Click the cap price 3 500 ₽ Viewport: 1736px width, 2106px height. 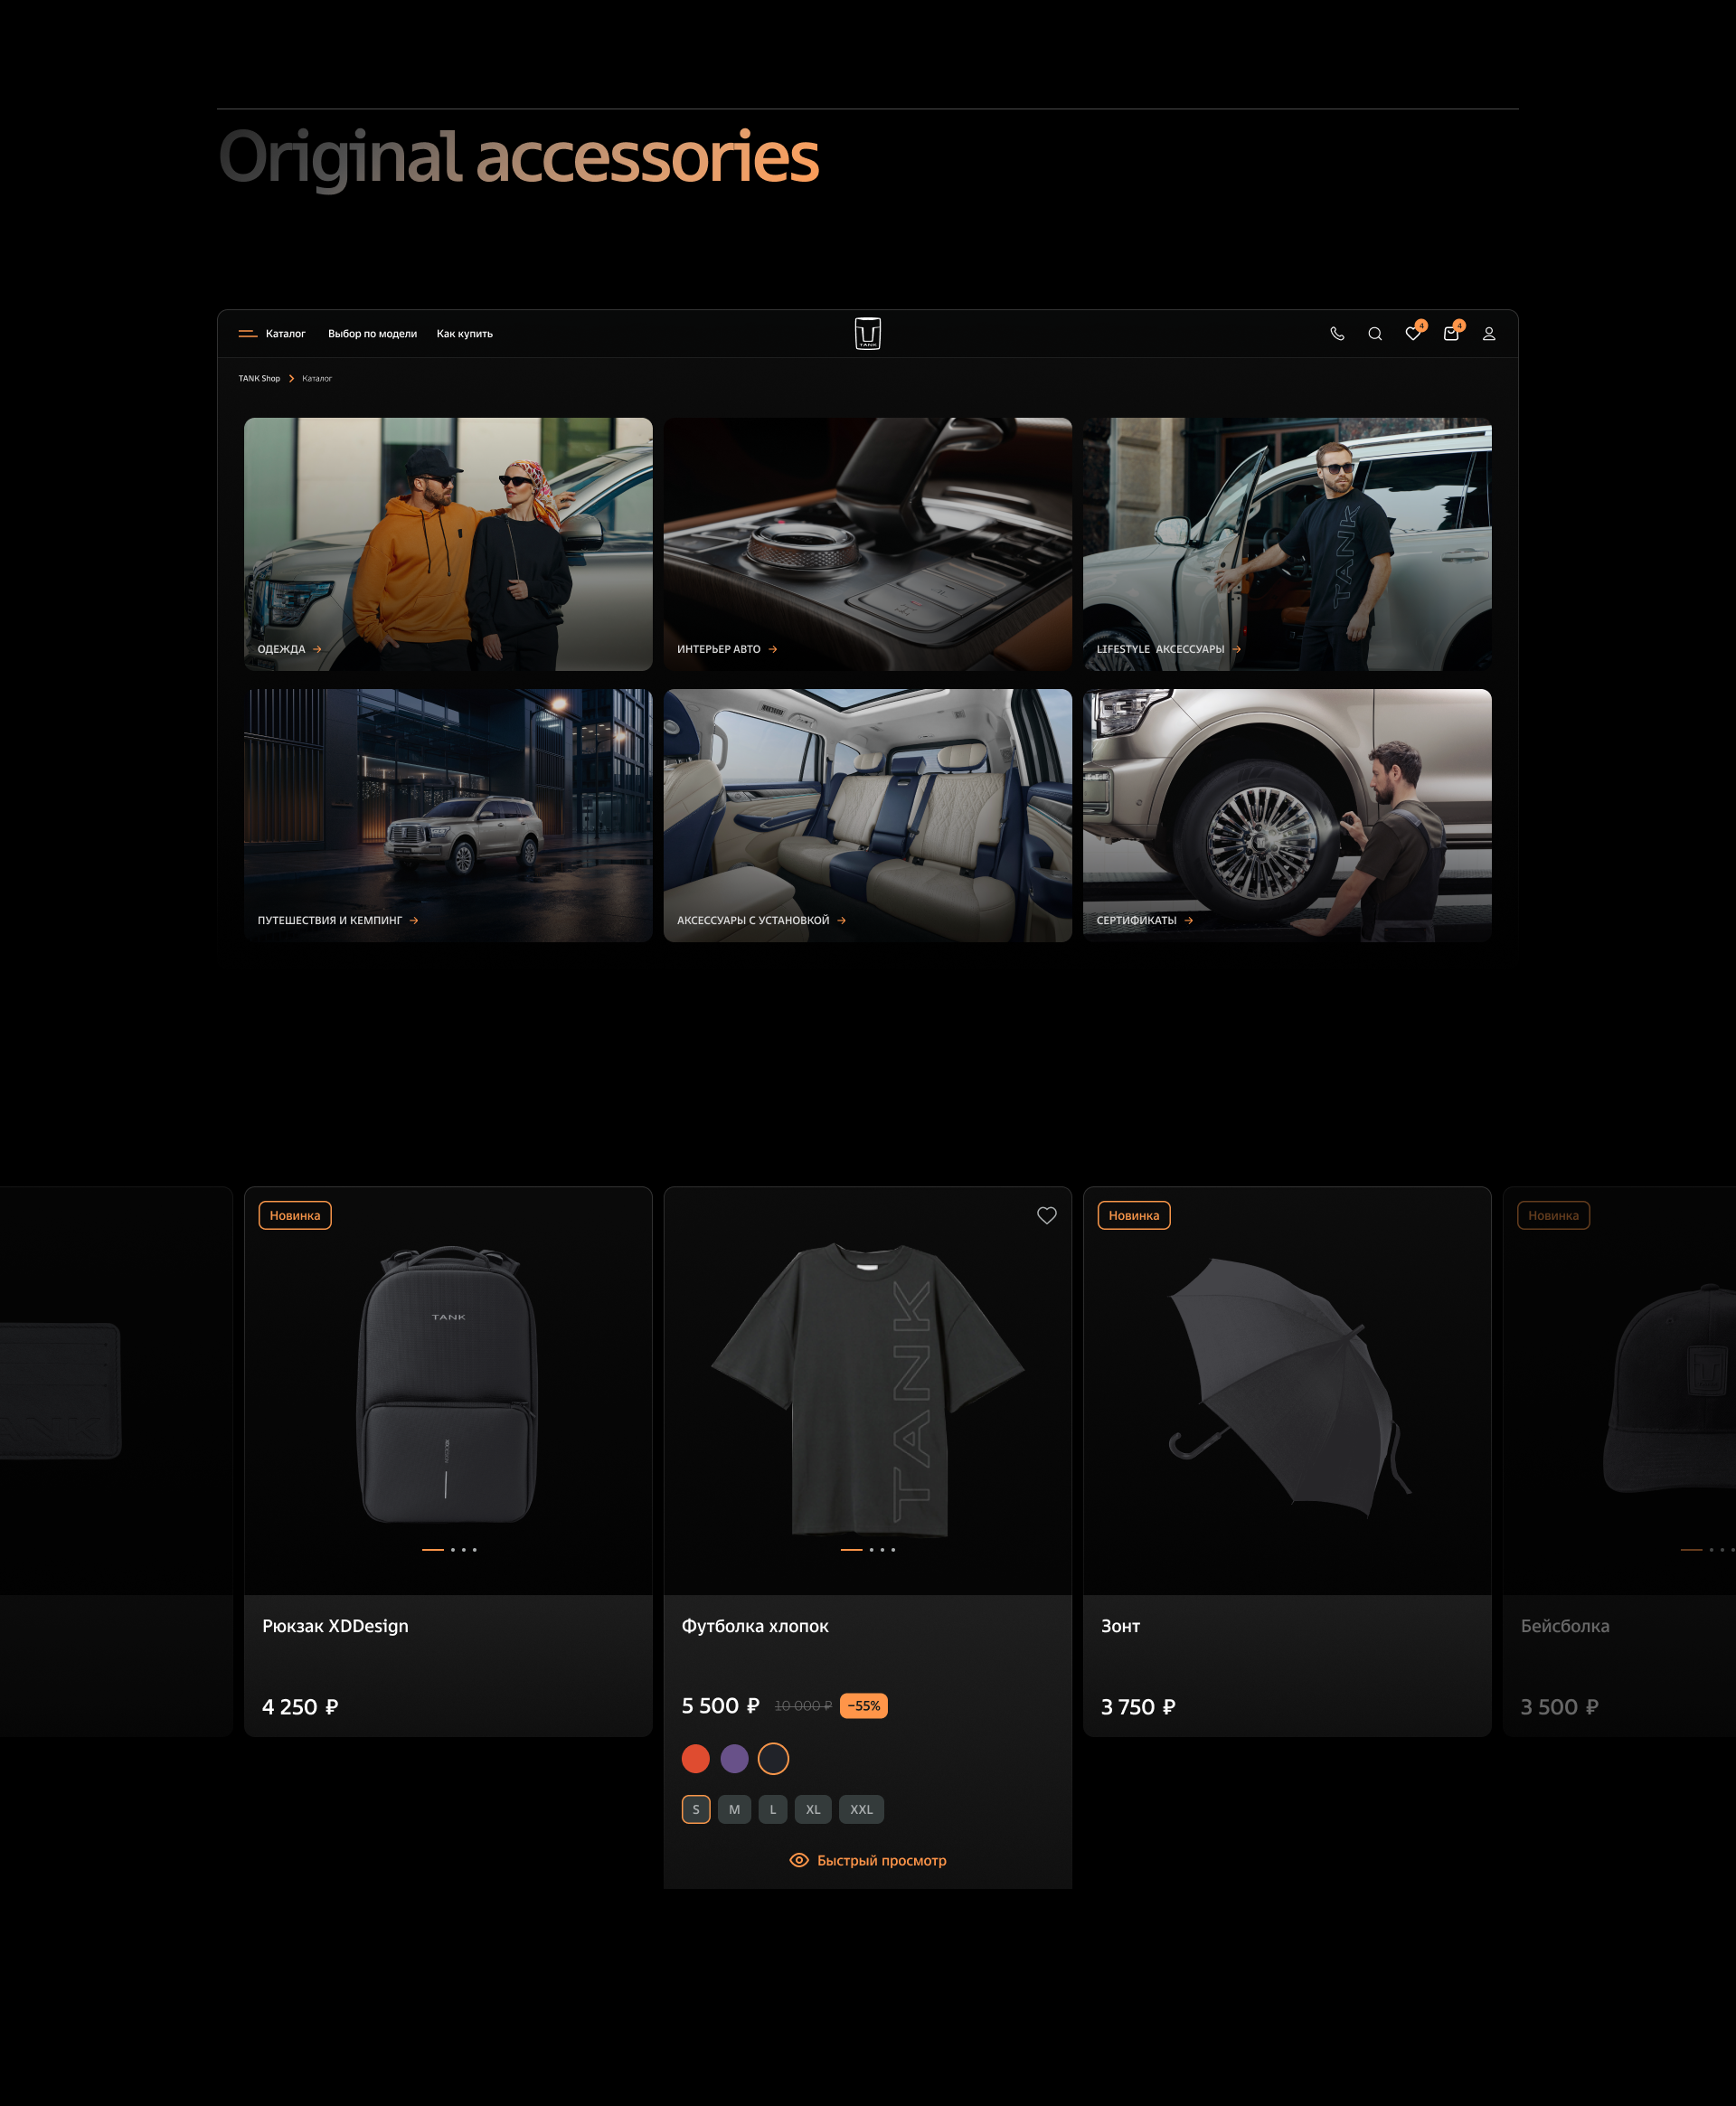pos(1559,1707)
